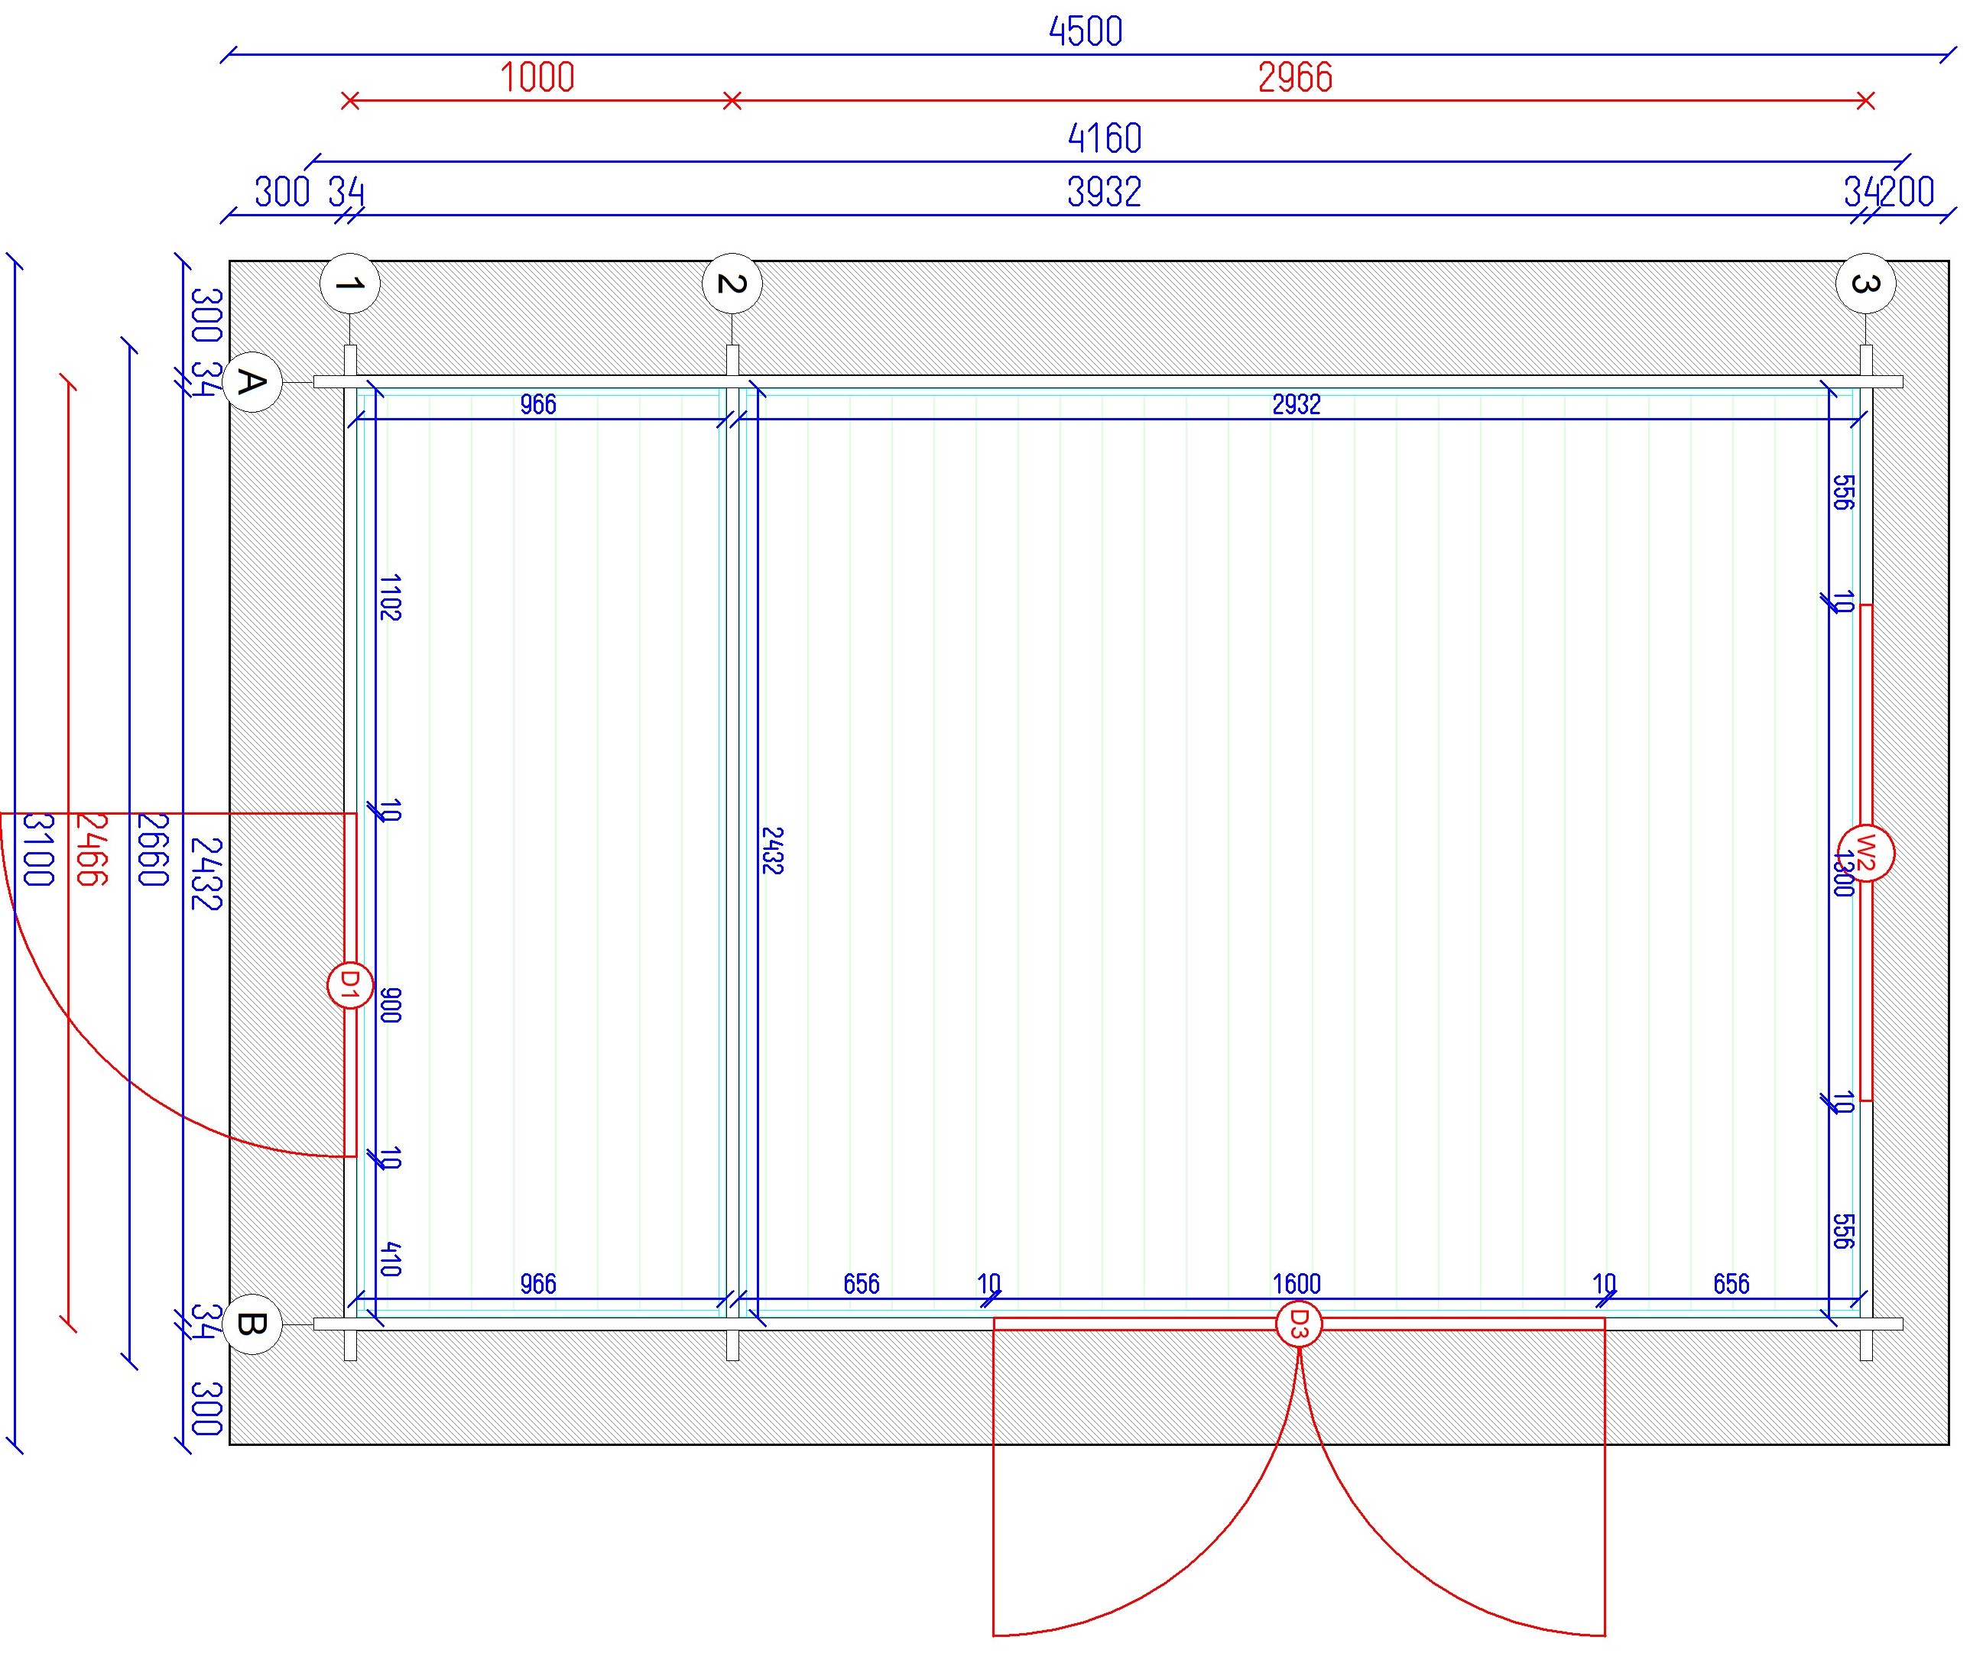
Task: Select grid axis bubble A
Action: pos(252,383)
